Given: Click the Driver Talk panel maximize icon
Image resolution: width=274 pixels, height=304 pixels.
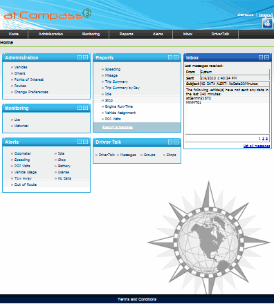Looking at the screenshot, I should point(176,142).
